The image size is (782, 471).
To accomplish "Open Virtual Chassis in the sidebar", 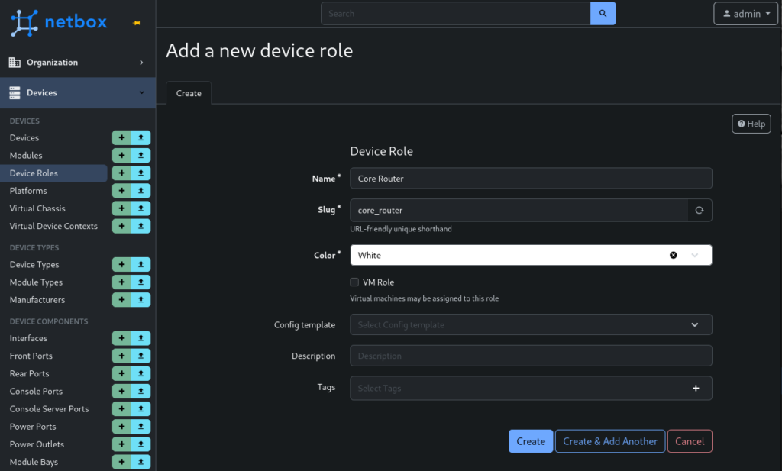I will pos(37,208).
